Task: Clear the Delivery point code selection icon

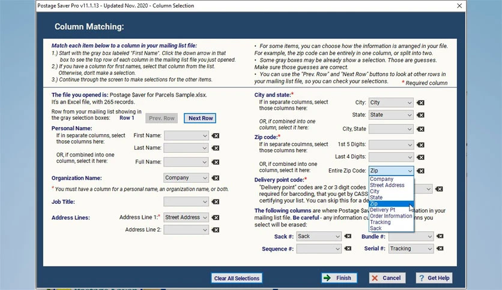Action: [x=439, y=189]
